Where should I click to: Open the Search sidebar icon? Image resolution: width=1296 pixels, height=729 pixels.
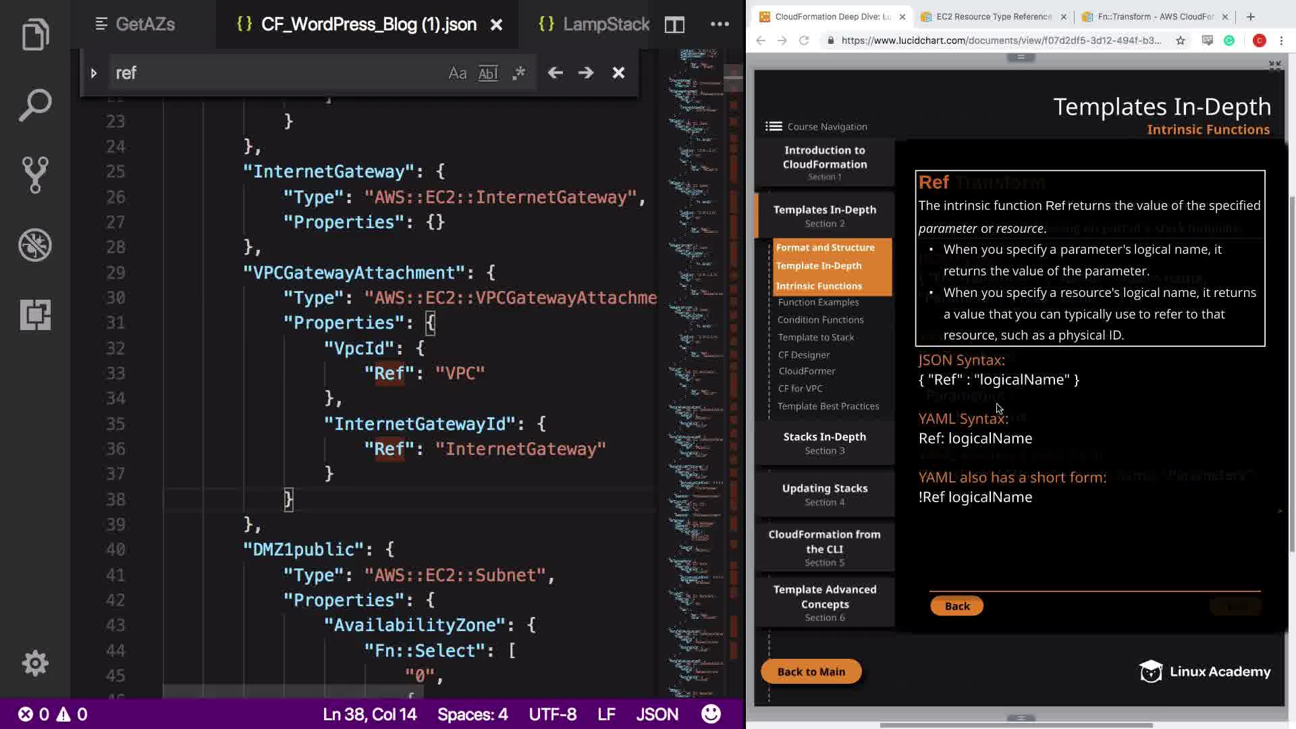pos(35,105)
